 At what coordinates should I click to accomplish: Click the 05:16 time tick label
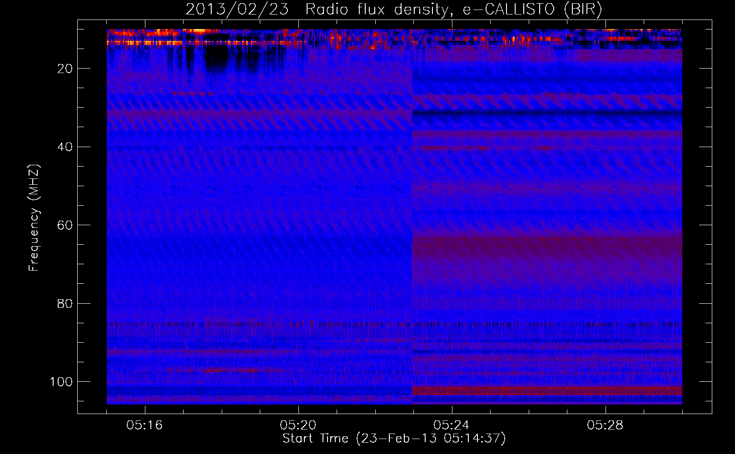click(144, 425)
